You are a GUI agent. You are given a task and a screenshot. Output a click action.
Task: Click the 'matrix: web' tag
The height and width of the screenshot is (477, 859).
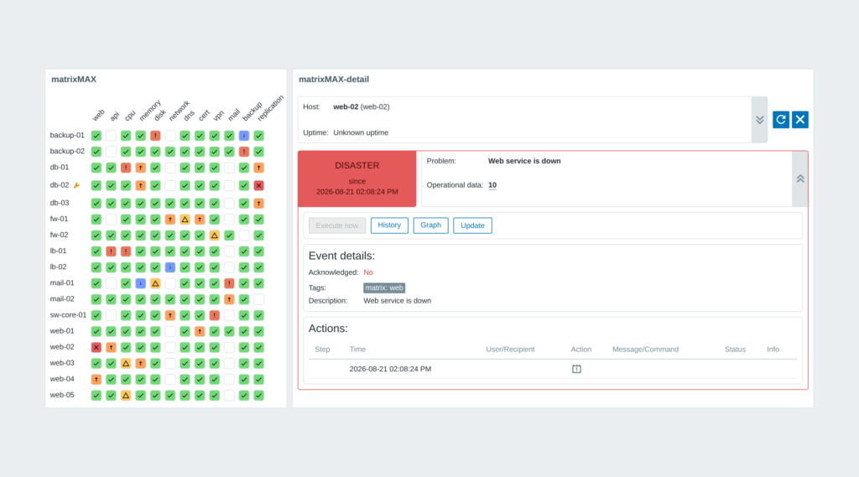tap(384, 288)
